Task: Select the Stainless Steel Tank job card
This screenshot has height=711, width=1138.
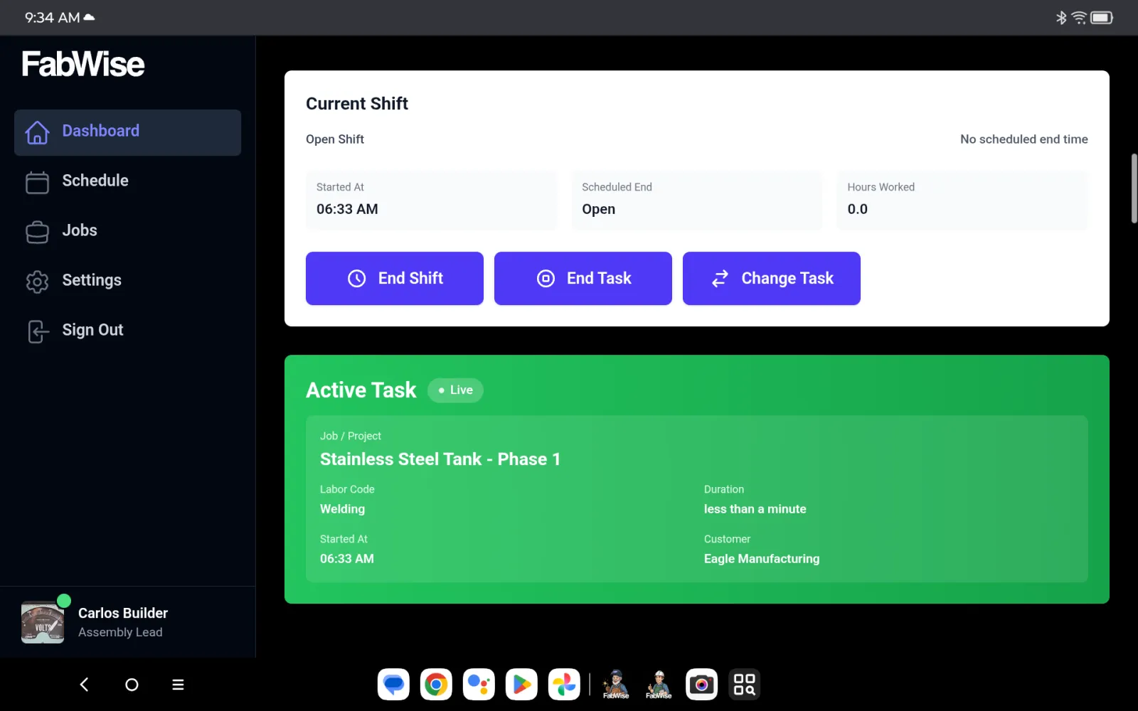Action: click(696, 498)
